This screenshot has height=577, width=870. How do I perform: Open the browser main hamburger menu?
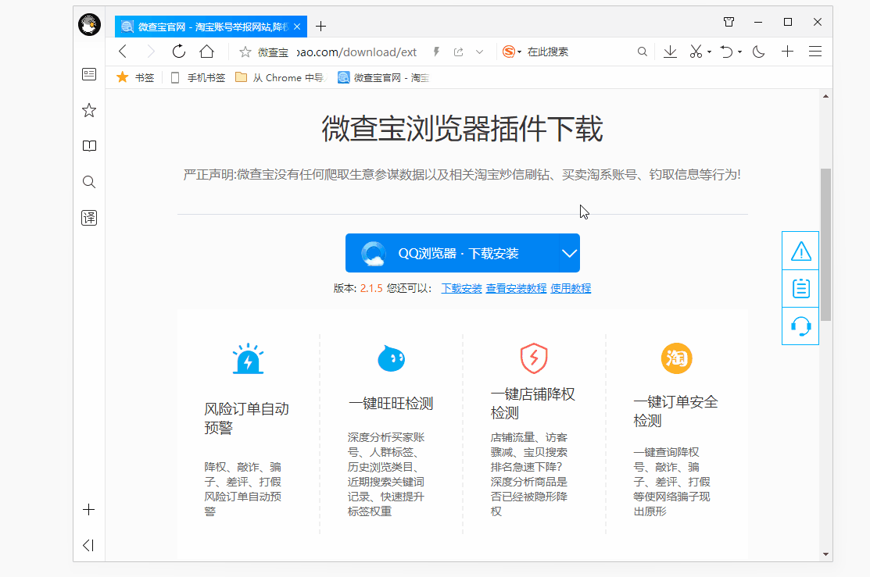click(x=815, y=52)
